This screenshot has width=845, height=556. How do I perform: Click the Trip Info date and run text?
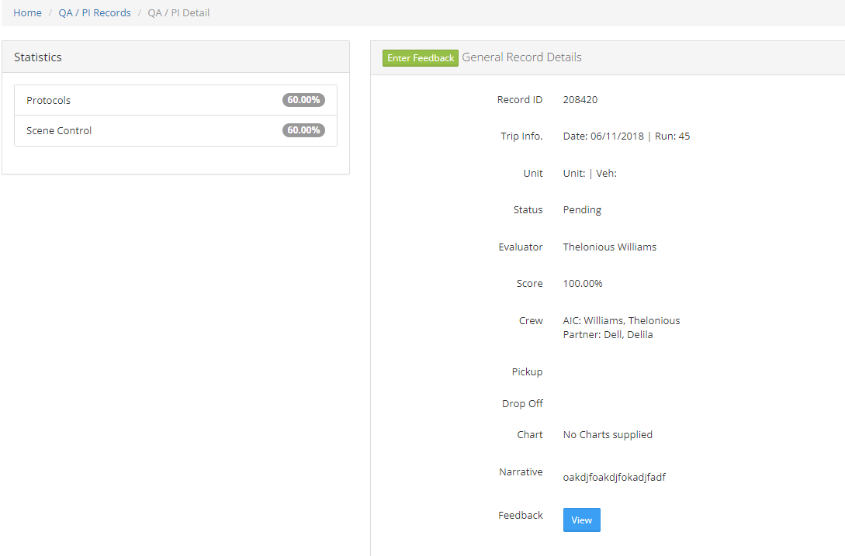pos(626,136)
